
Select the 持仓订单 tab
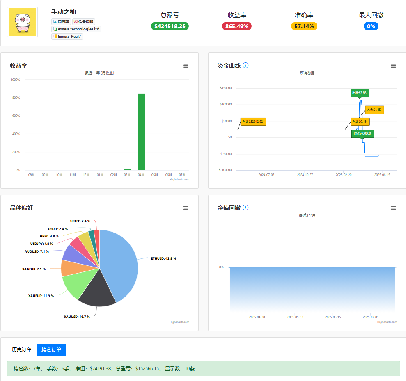coord(51,350)
